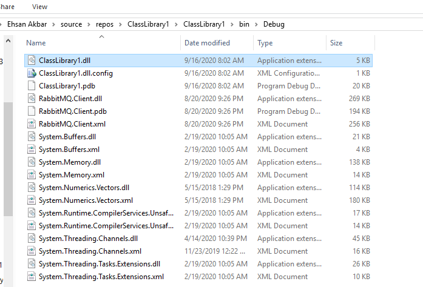Select the RabbitMQ.Client.pdb file name

pyautogui.click(x=73, y=111)
